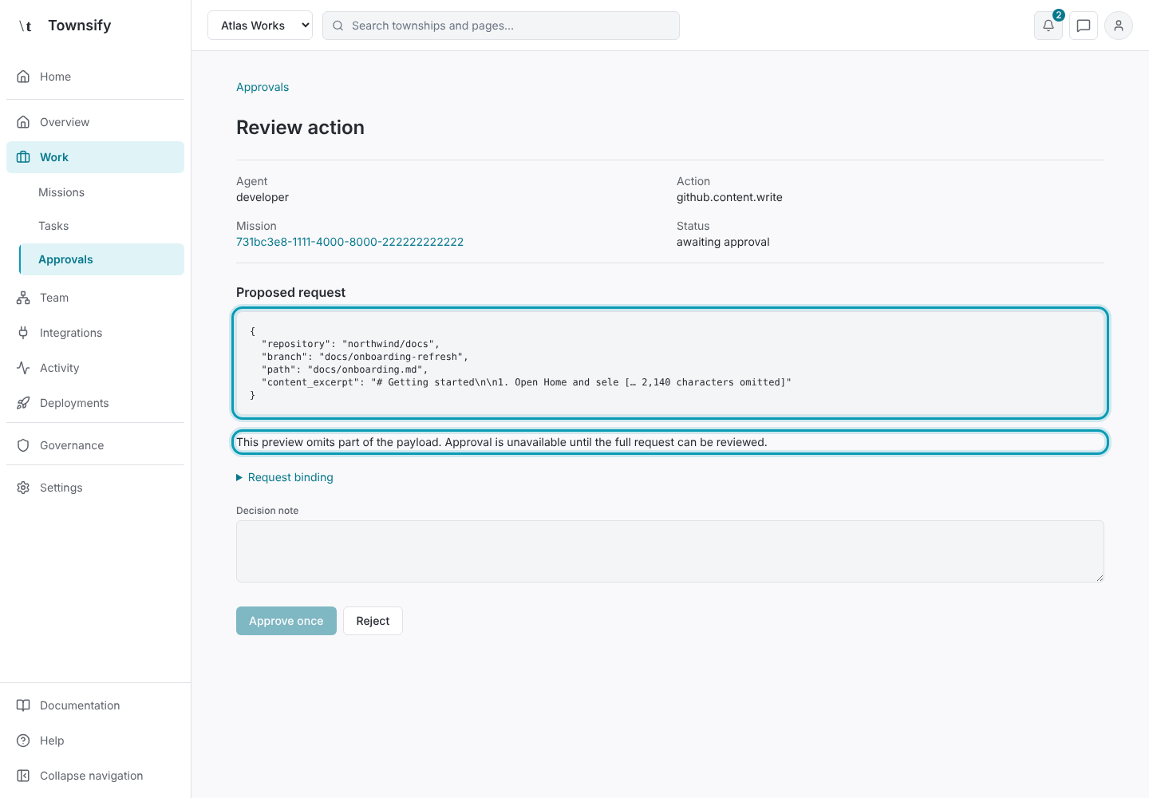Click the Help question-mark icon
1149x798 pixels.
click(23, 741)
